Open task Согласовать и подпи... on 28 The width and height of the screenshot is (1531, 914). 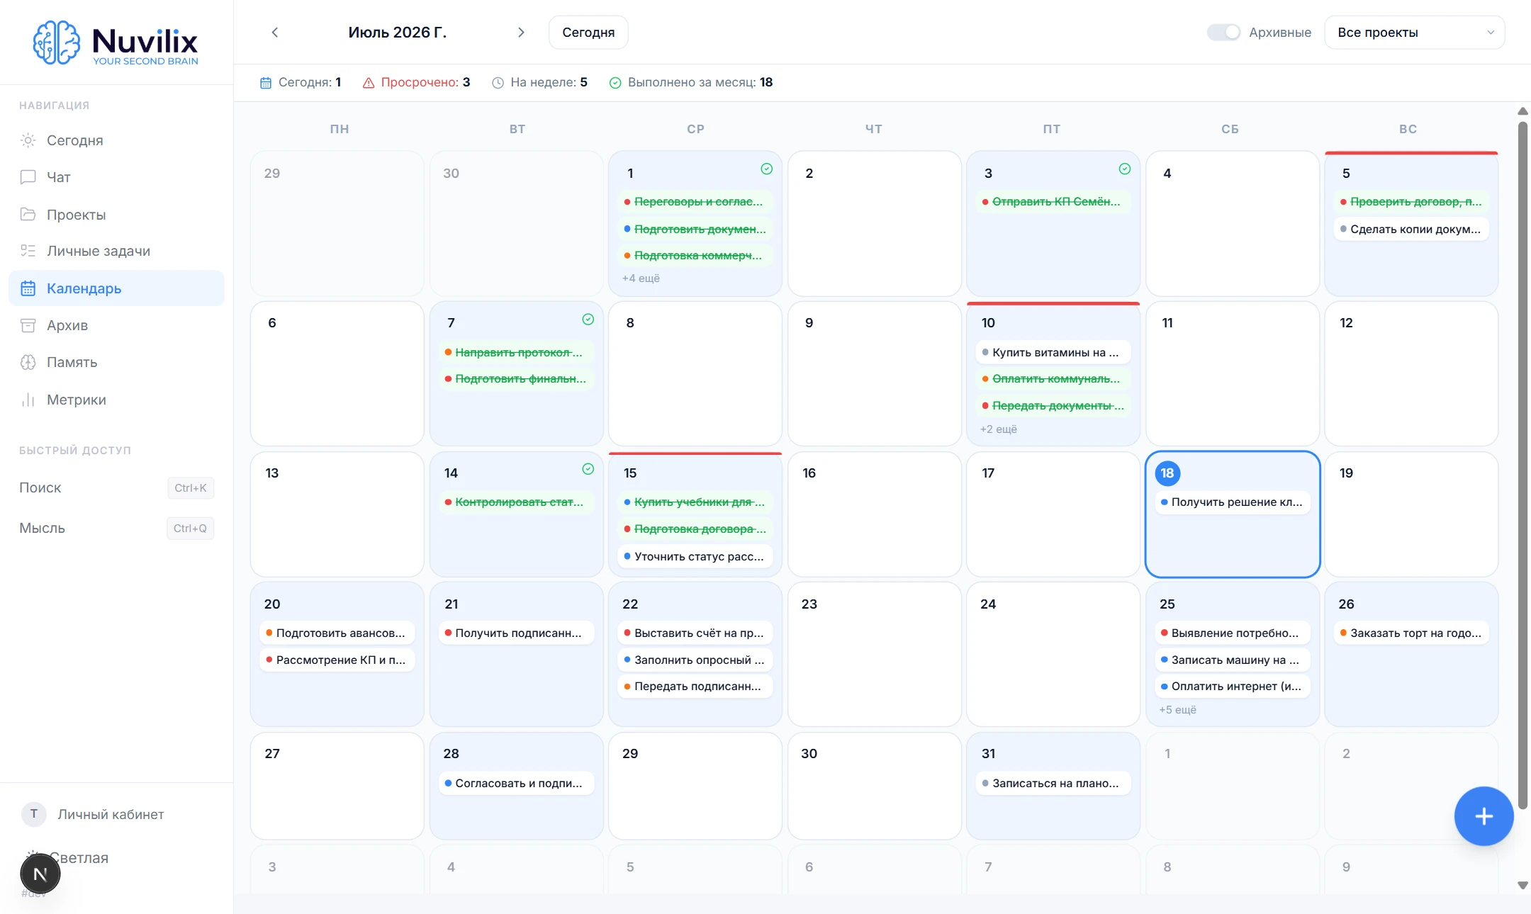click(516, 783)
